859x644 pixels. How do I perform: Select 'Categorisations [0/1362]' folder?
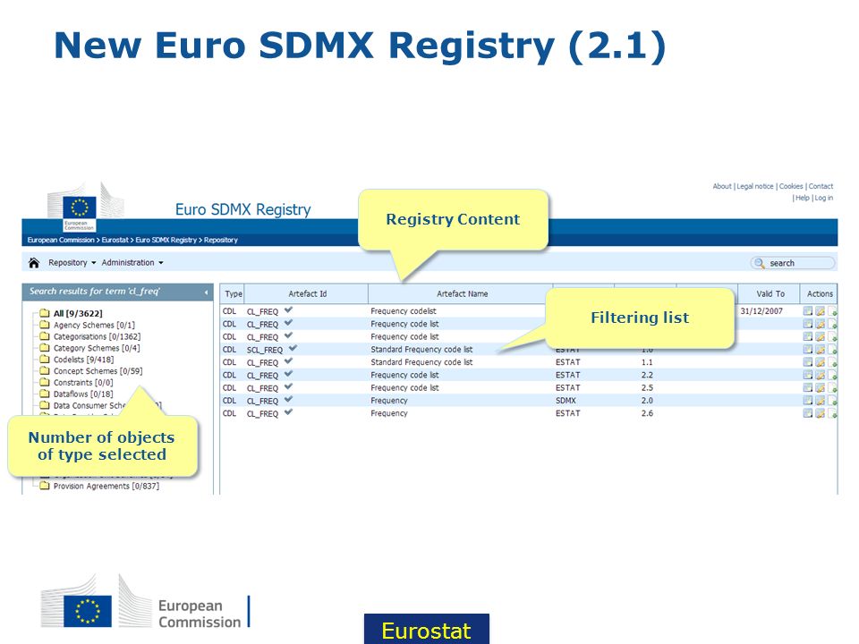pyautogui.click(x=89, y=337)
